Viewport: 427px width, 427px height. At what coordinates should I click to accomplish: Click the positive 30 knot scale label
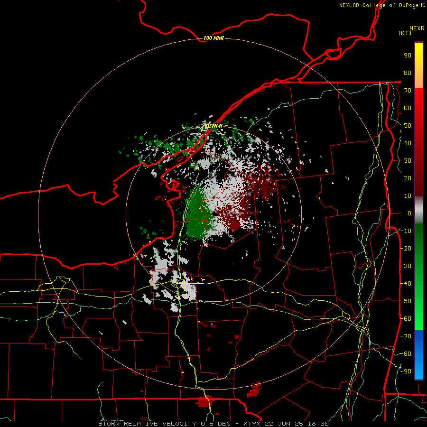click(x=408, y=161)
